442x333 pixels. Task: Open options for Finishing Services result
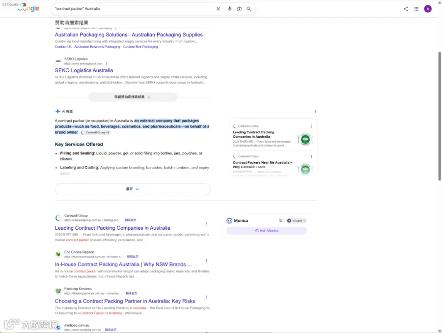(x=207, y=297)
